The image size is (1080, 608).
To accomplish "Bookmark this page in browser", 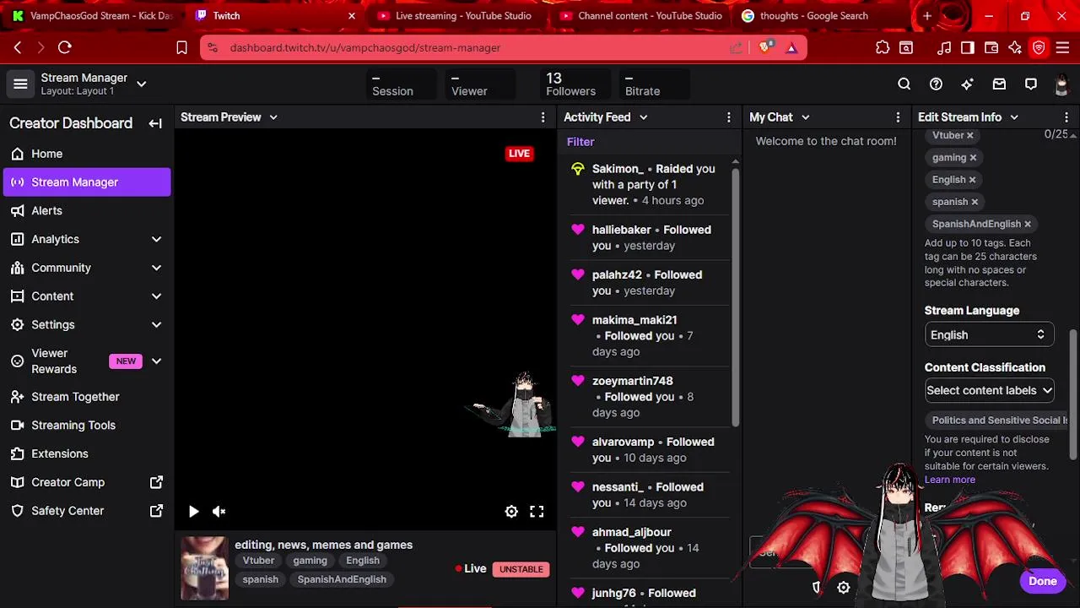I will click(x=181, y=47).
